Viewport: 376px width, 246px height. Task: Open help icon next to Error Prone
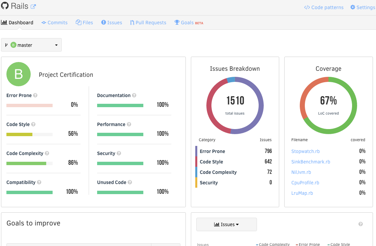[35, 95]
